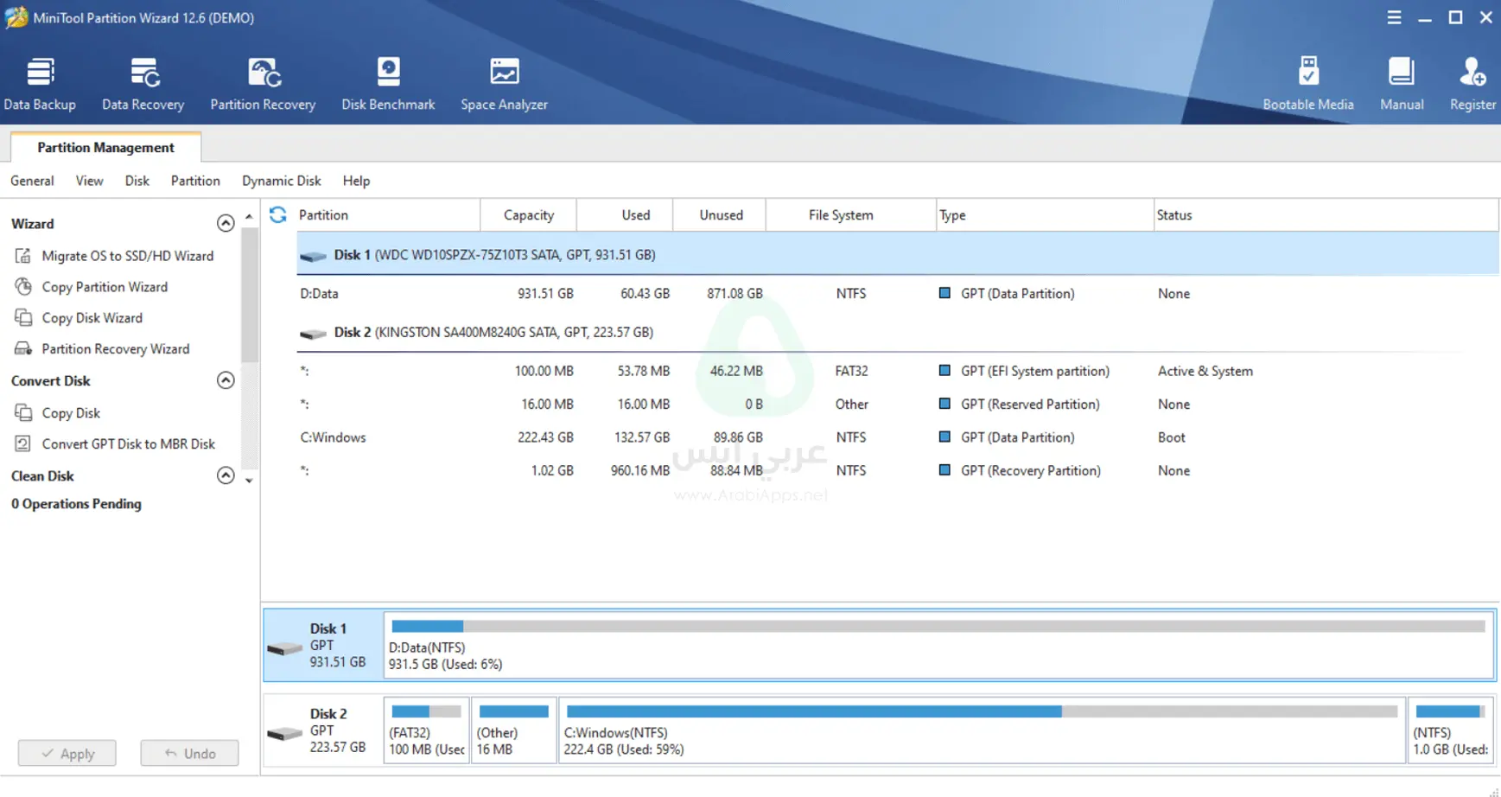1501x797 pixels.
Task: Open Partition Recovery from the toolbar
Action: coord(263,84)
